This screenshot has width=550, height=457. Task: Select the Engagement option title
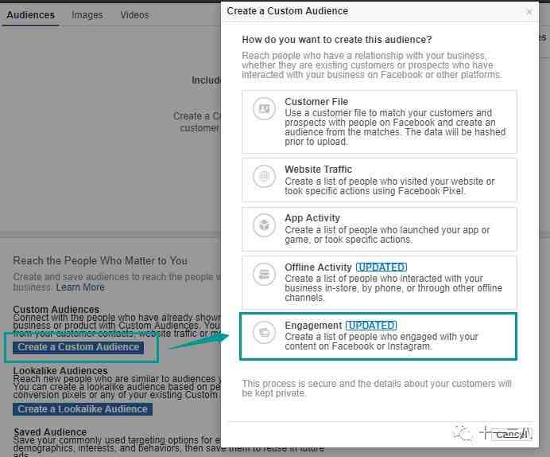313,326
